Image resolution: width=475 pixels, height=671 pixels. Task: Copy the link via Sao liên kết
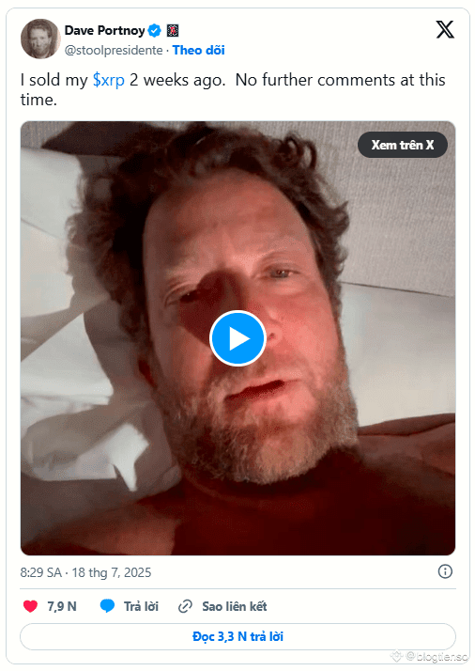pos(235,606)
